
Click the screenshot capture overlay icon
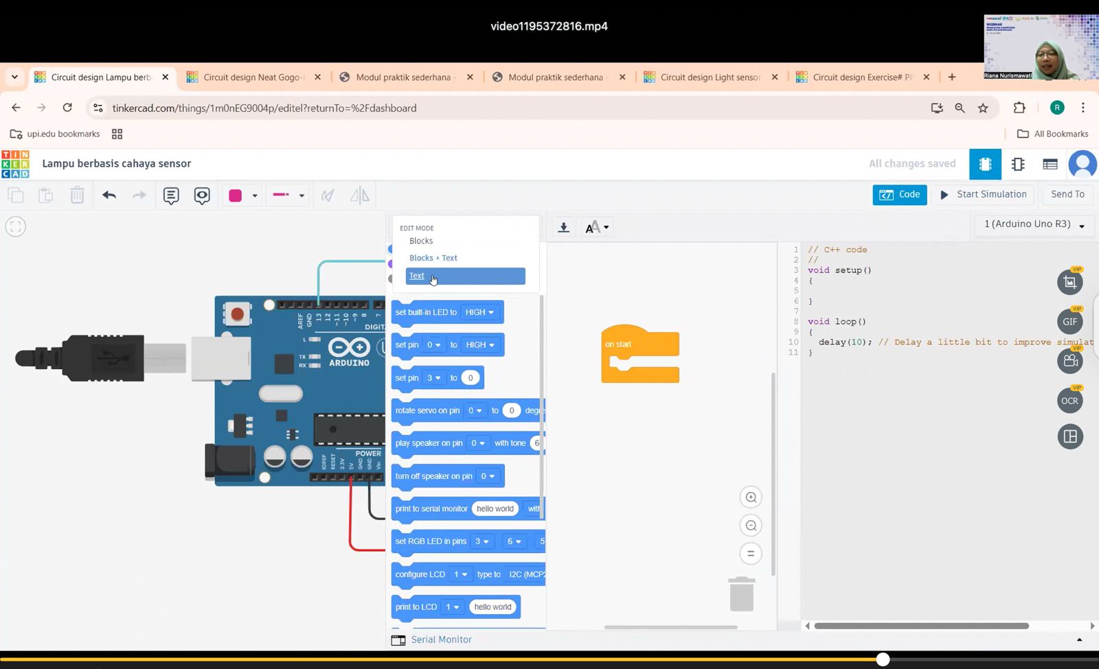click(1070, 282)
